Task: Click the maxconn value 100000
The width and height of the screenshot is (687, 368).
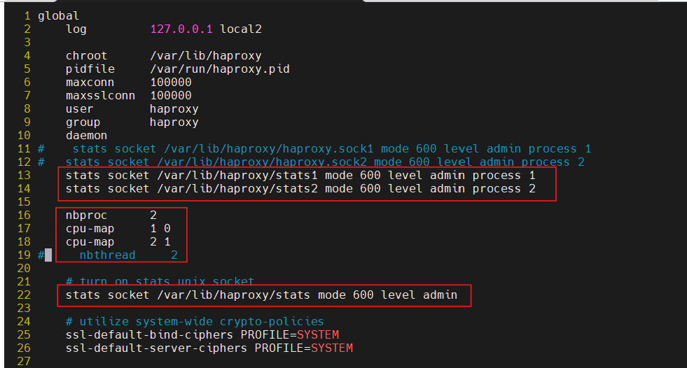Action: click(171, 83)
